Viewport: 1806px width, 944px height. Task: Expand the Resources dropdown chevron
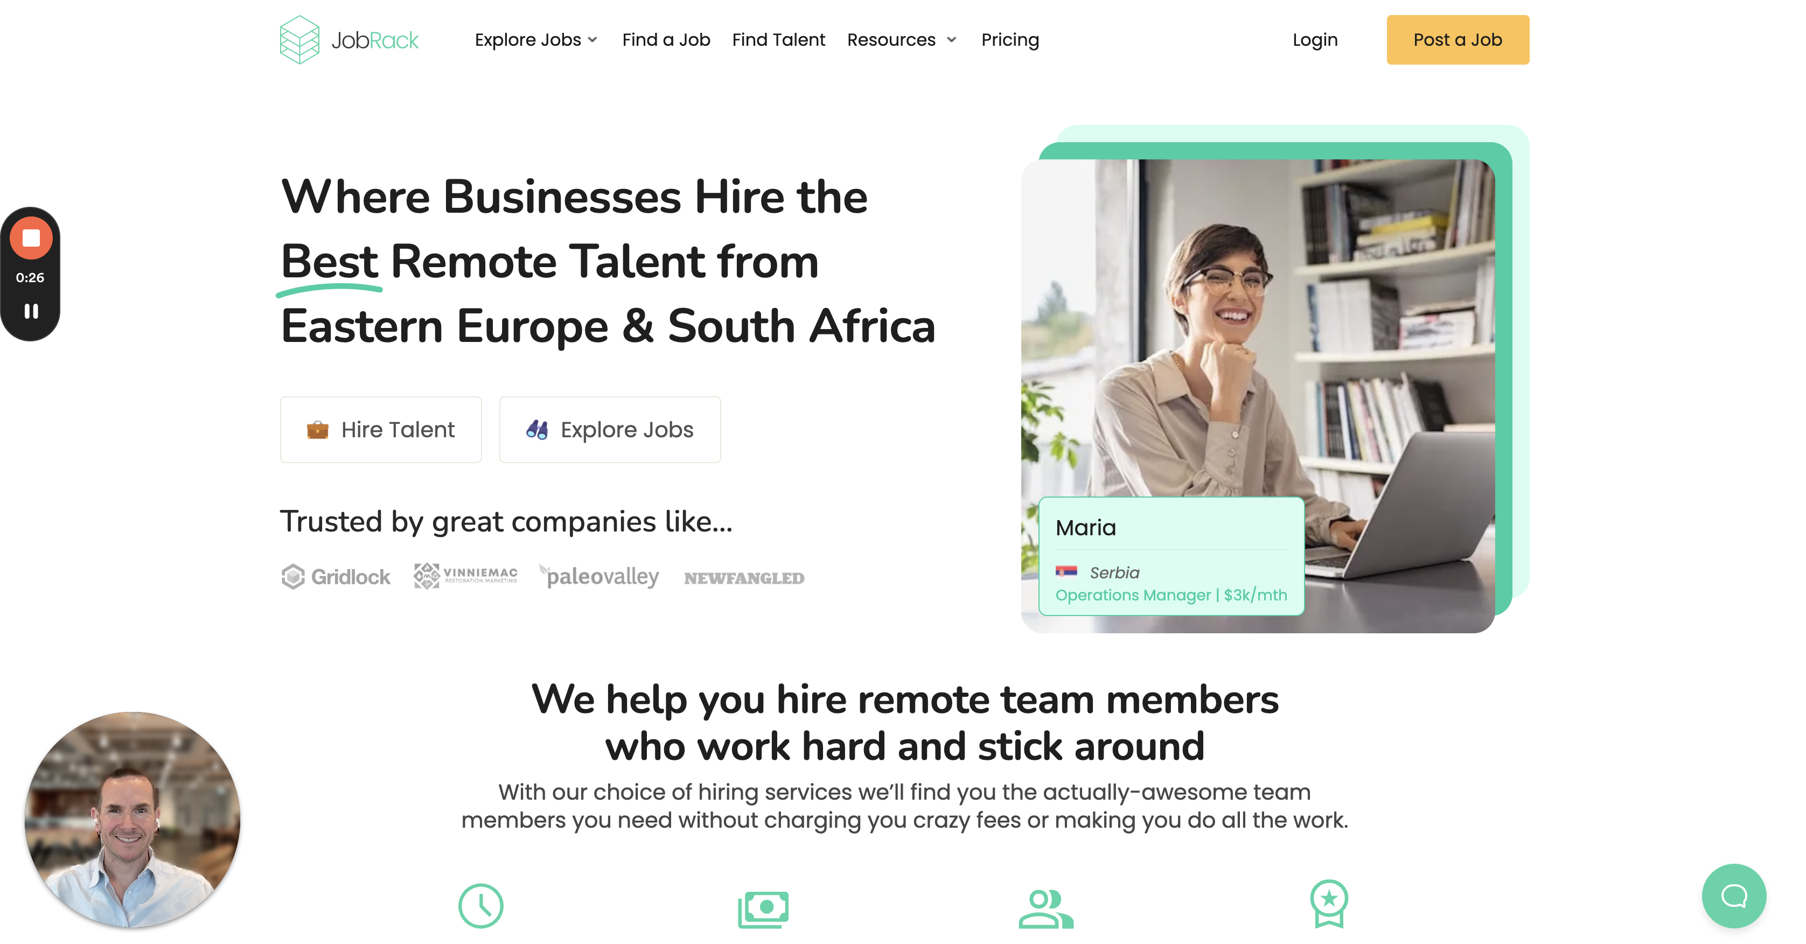tap(951, 40)
